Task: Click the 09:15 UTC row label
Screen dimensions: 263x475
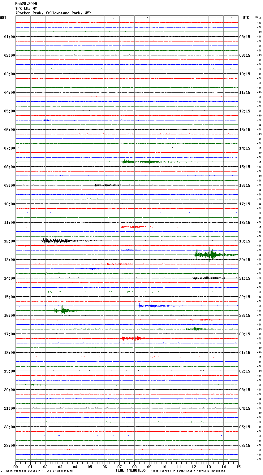Action: pyautogui.click(x=245, y=55)
